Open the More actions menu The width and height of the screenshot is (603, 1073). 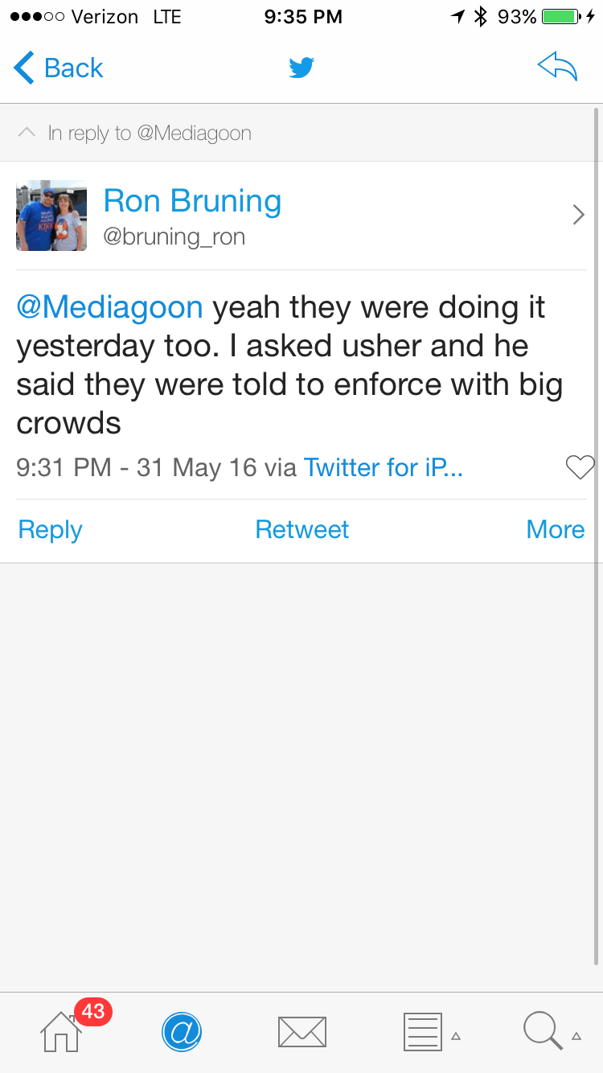pyautogui.click(x=555, y=529)
